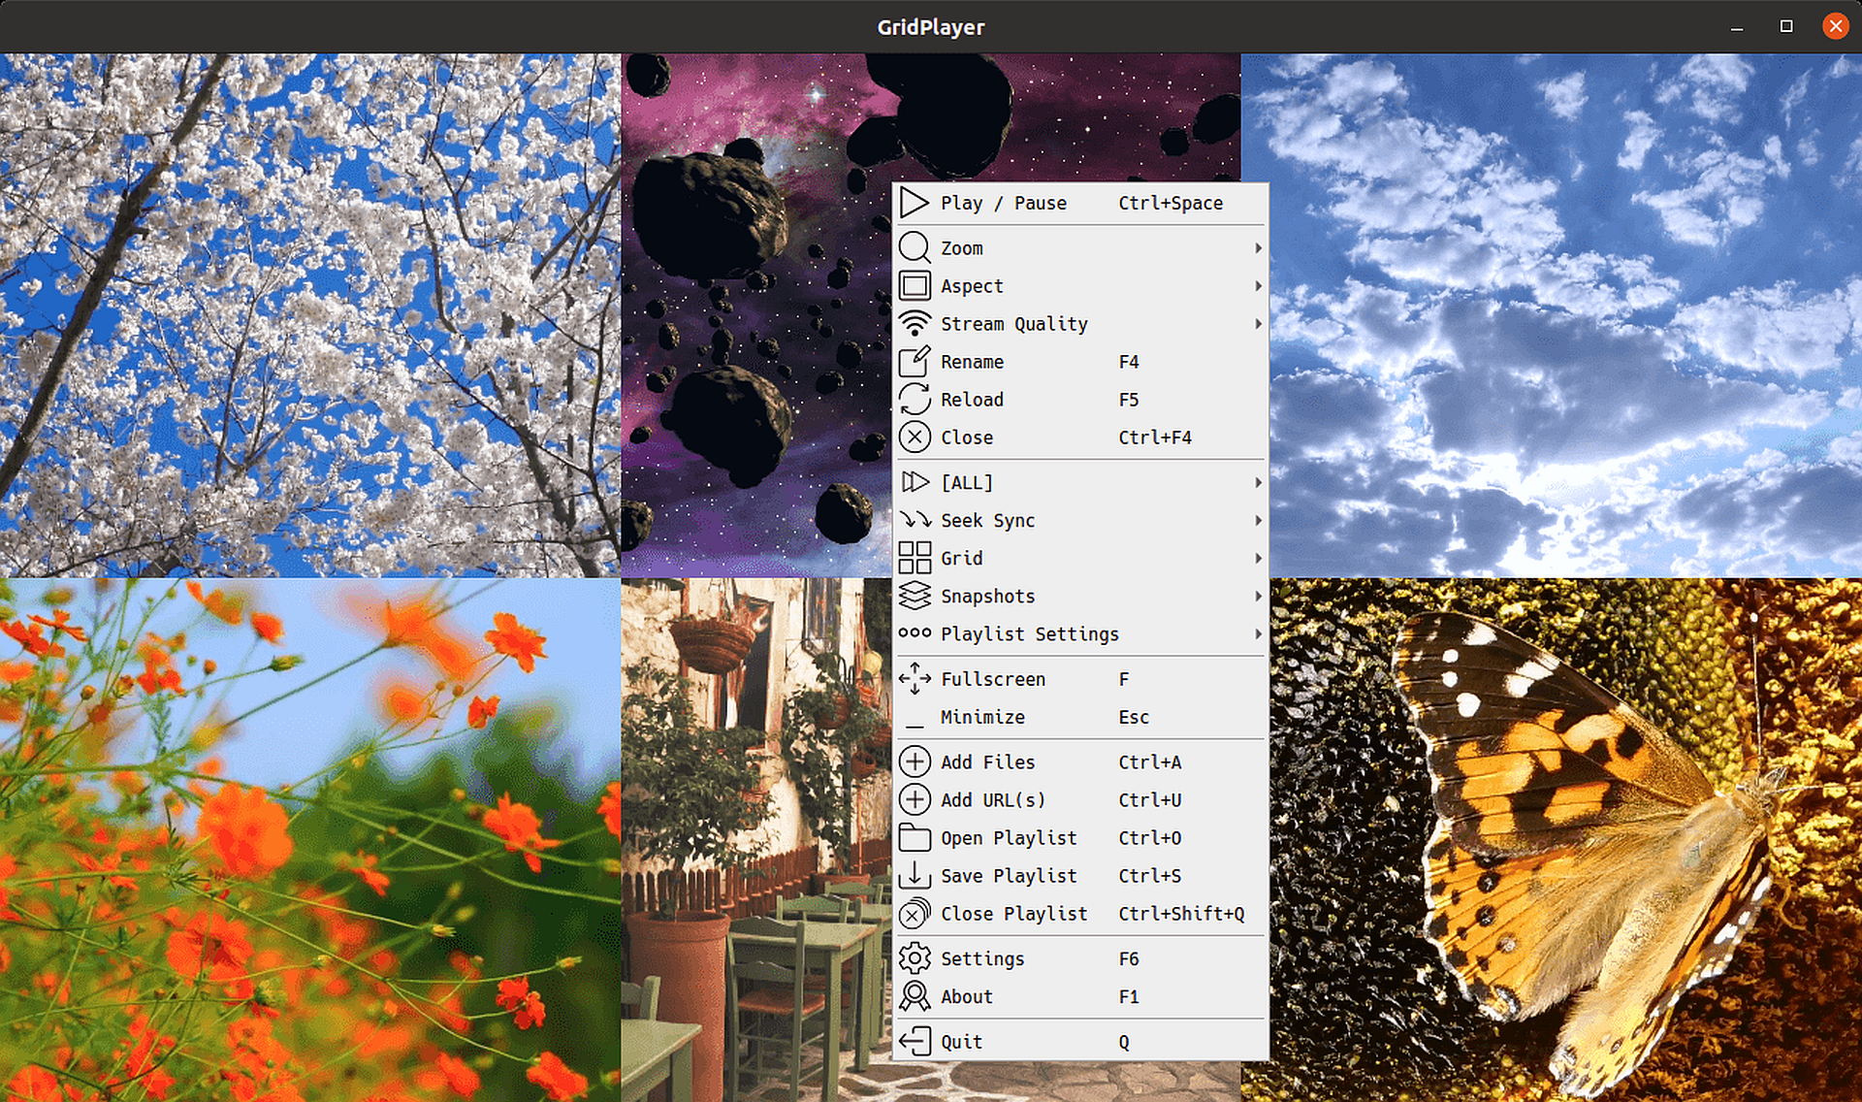This screenshot has height=1102, width=1862.
Task: Click the cherry blossom video tile
Action: coord(310,315)
